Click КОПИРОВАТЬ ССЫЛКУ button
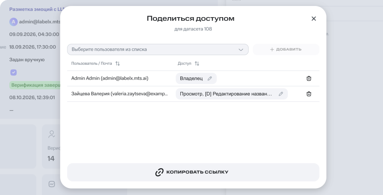Screen dimensions: 383x195 point(193,172)
